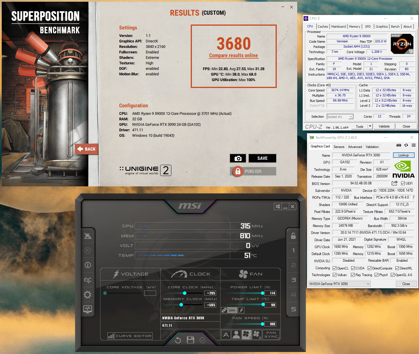Select the user-defined fan mode icon

point(236,335)
